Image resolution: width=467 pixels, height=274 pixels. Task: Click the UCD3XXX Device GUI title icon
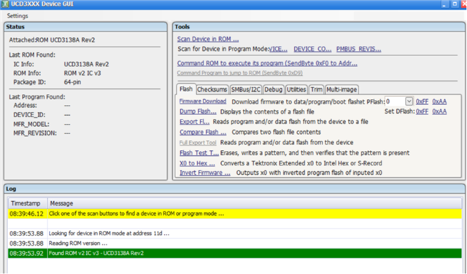[x=4, y=4]
